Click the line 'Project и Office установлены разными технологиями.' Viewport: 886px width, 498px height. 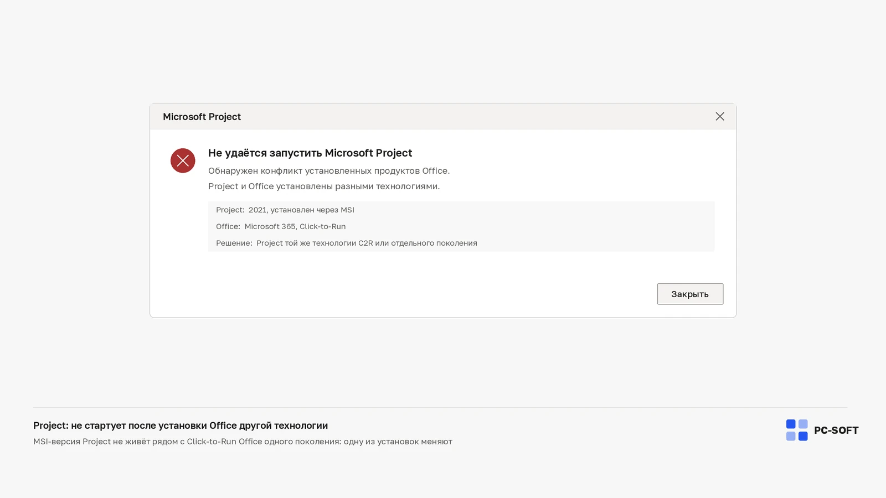click(324, 186)
